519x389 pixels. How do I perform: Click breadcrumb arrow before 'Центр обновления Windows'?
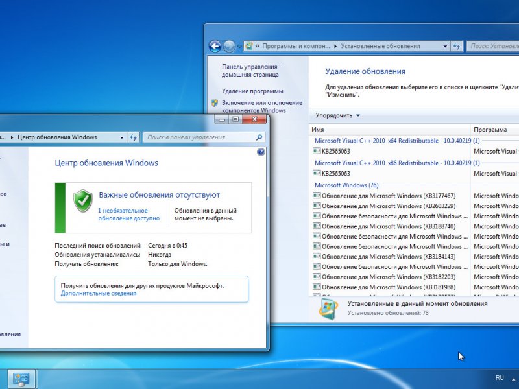click(12, 137)
